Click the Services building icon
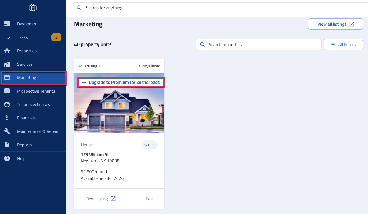This screenshot has width=368, height=214. point(7,64)
